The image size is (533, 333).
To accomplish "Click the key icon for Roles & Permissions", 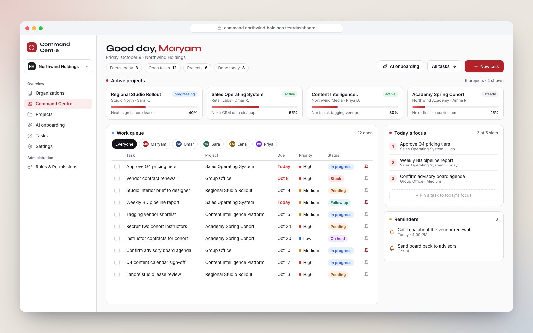I will [30, 167].
